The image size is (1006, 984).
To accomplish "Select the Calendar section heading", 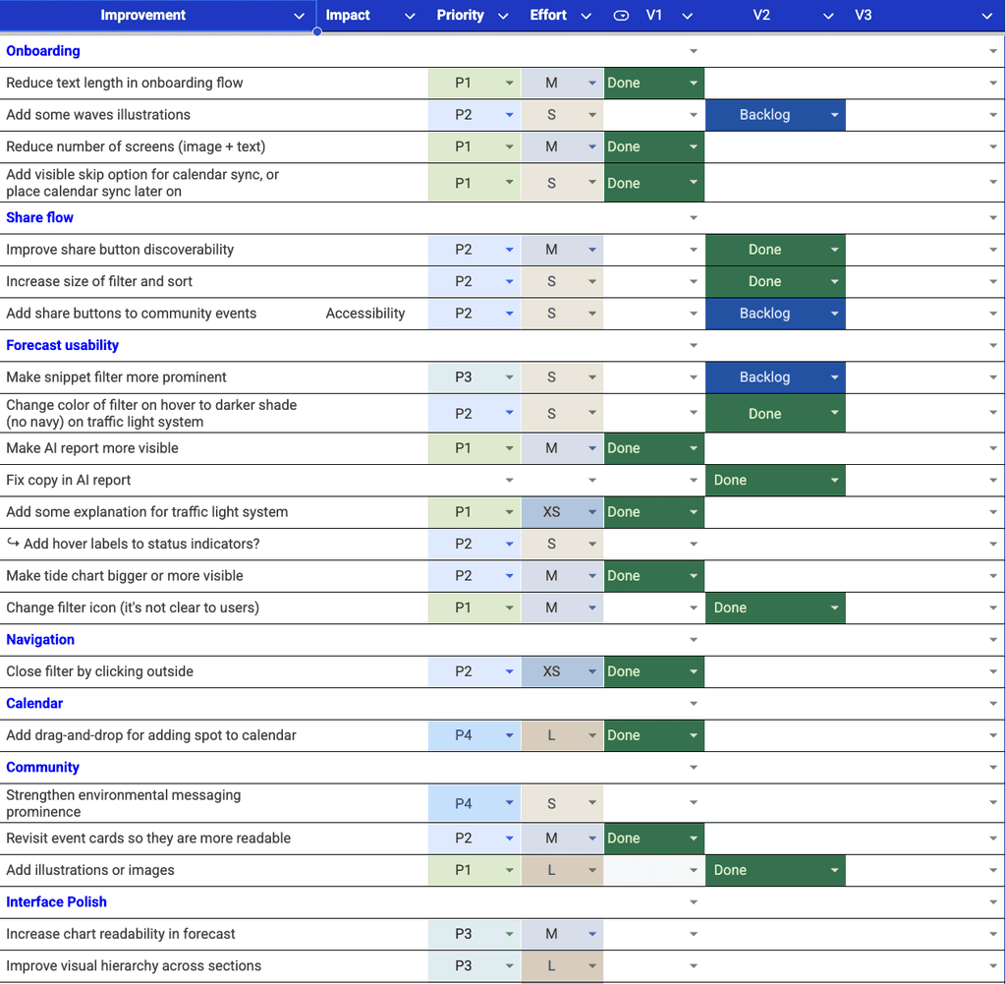I will (x=34, y=704).
